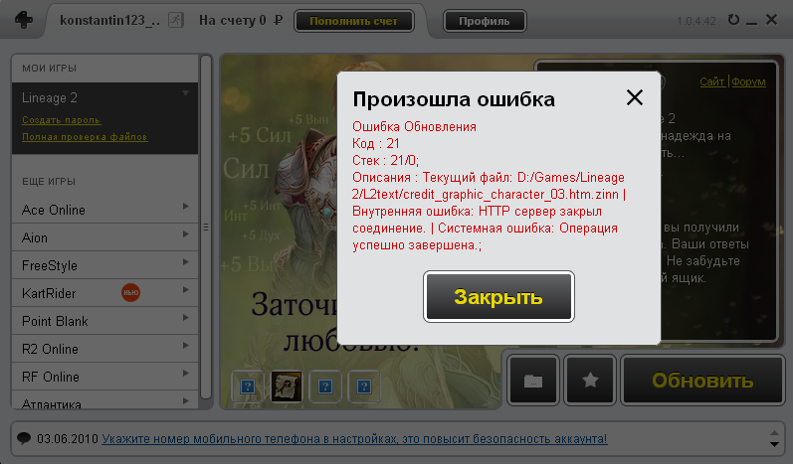Click the red Код : 21 error line

pyautogui.click(x=376, y=143)
